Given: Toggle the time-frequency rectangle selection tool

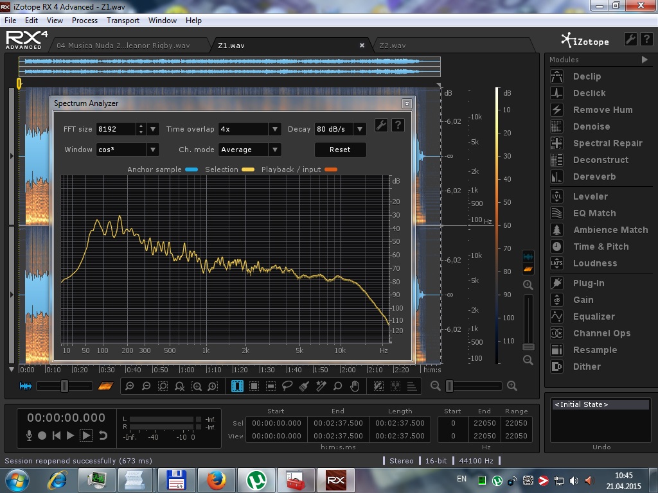Looking at the screenshot, I should click(254, 386).
